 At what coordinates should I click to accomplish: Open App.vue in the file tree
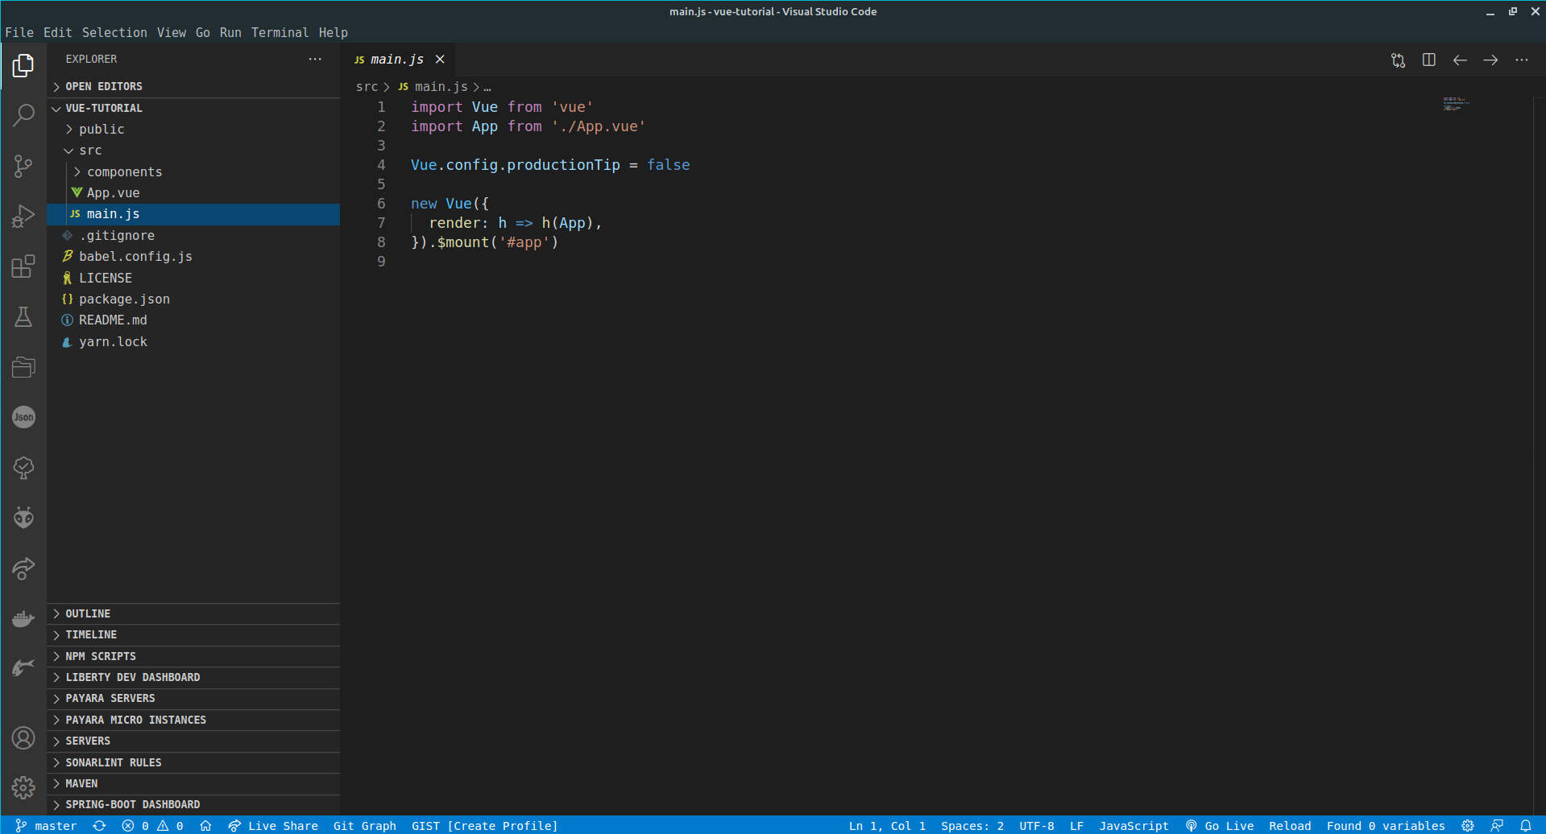pyautogui.click(x=193, y=193)
